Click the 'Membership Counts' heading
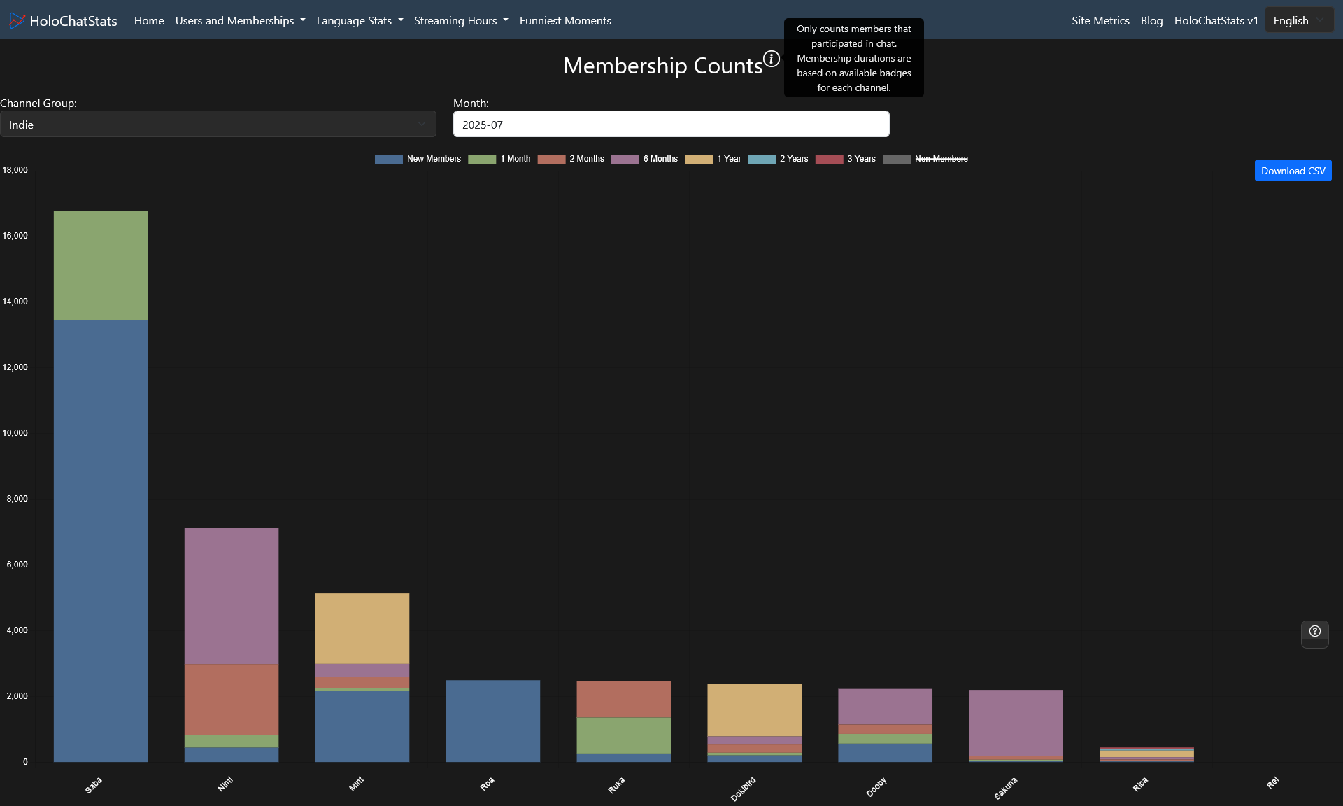Screen dimensions: 1343x806 (663, 66)
